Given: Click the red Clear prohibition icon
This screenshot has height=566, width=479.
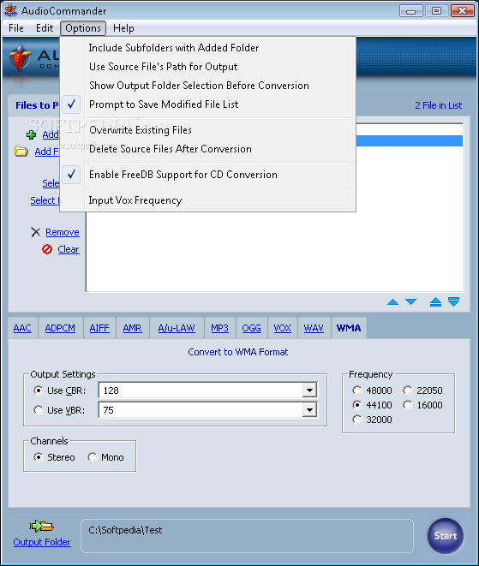Looking at the screenshot, I should pyautogui.click(x=47, y=249).
